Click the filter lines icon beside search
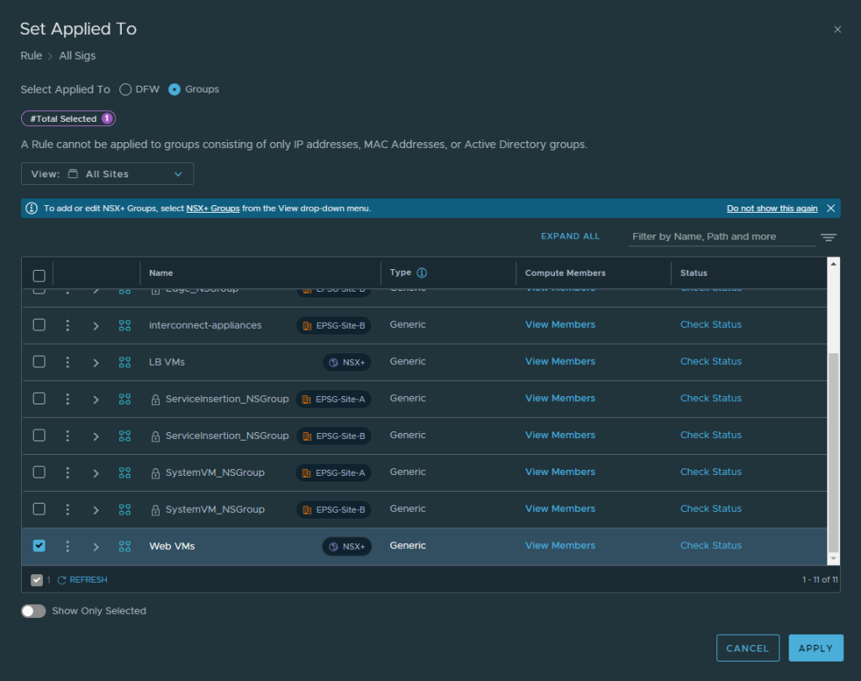This screenshot has height=681, width=861. pyautogui.click(x=828, y=238)
